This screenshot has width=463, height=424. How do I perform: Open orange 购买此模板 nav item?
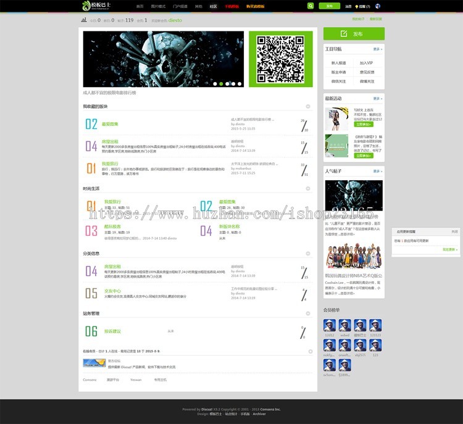coord(256,6)
